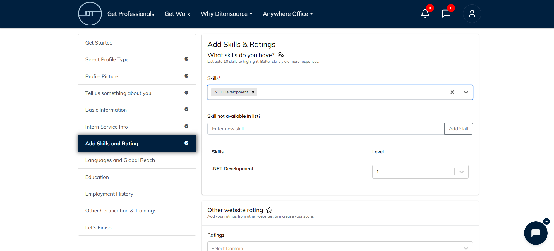Open the .NET Development level dropdown
Image resolution: width=554 pixels, height=251 pixels.
tap(420, 172)
